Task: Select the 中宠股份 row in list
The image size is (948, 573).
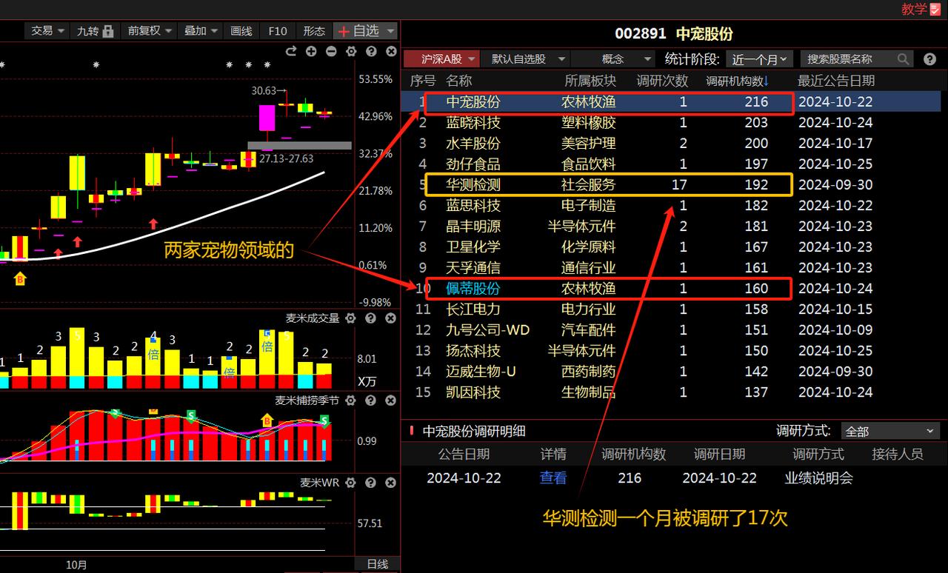Action: coord(671,102)
